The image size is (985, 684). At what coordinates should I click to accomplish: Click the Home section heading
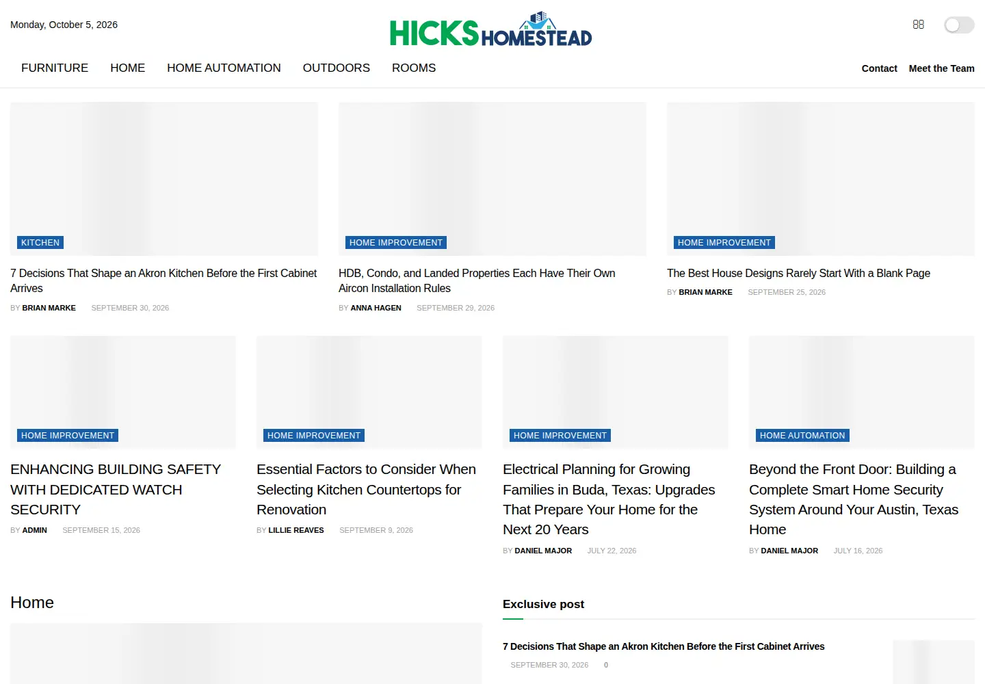[x=32, y=603]
